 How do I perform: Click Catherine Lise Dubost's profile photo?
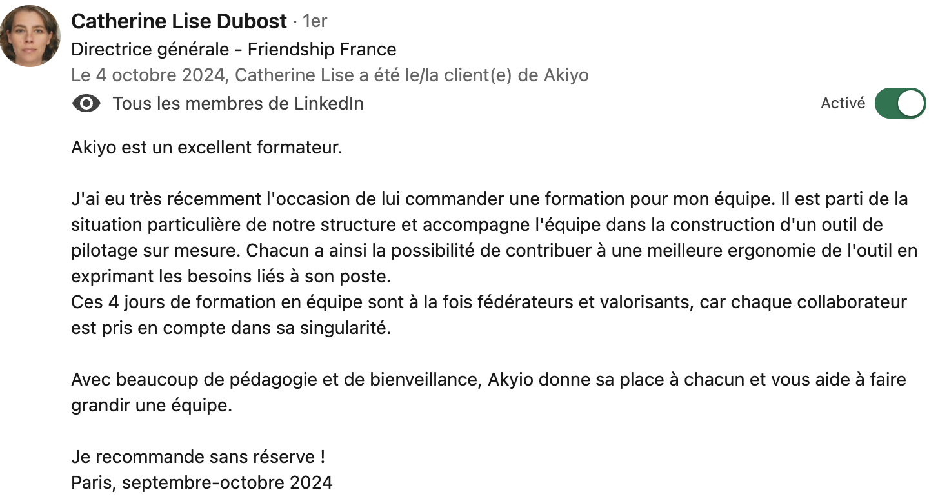(x=30, y=36)
